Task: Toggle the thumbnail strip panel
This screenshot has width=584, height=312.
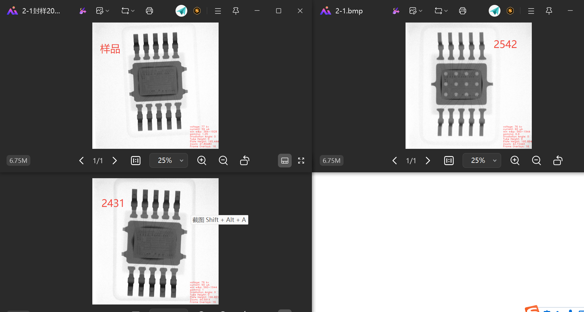Action: pyautogui.click(x=284, y=160)
